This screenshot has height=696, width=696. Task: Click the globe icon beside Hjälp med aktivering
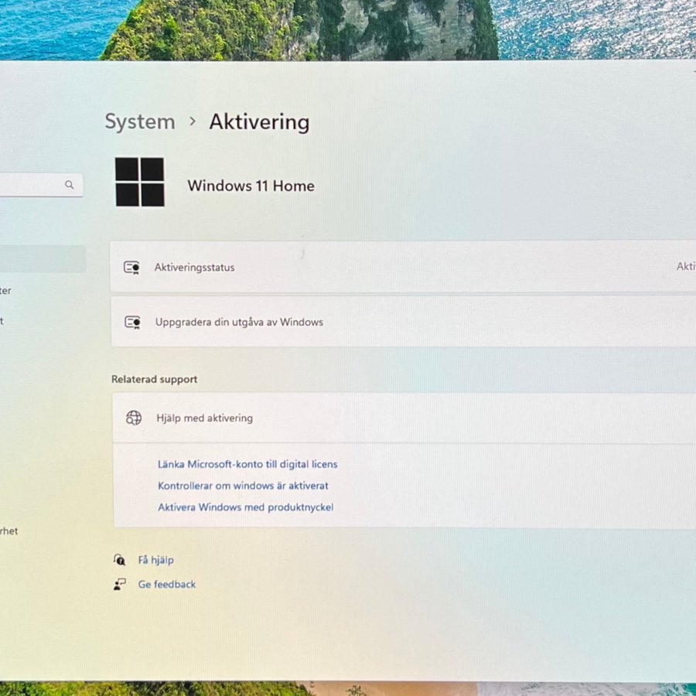click(x=134, y=418)
